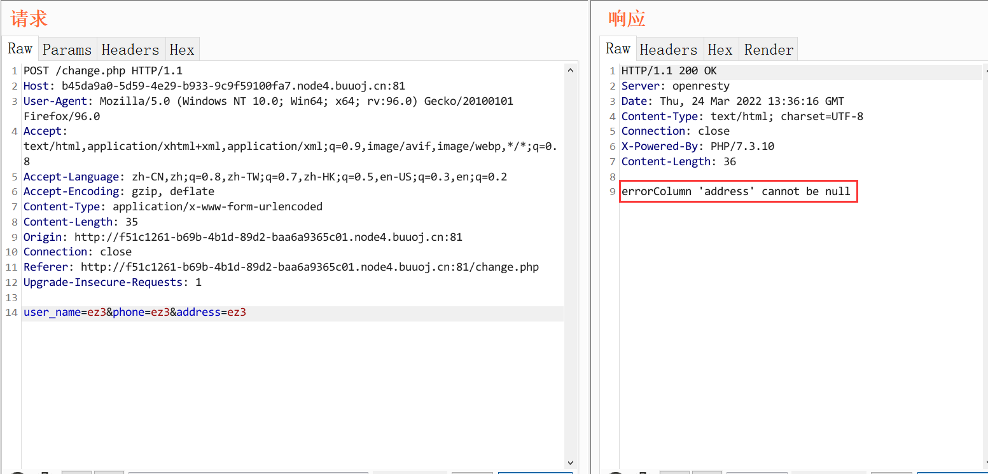Click empty line 13 in request editor
The width and height of the screenshot is (988, 474).
click(x=293, y=297)
